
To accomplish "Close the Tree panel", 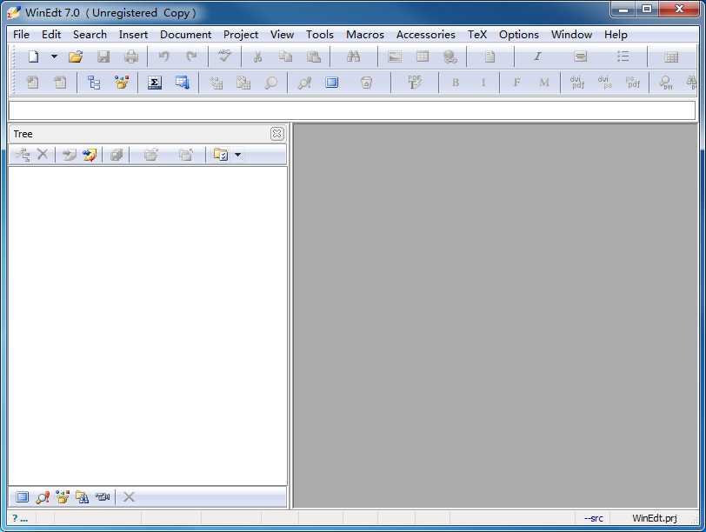I will tap(276, 134).
